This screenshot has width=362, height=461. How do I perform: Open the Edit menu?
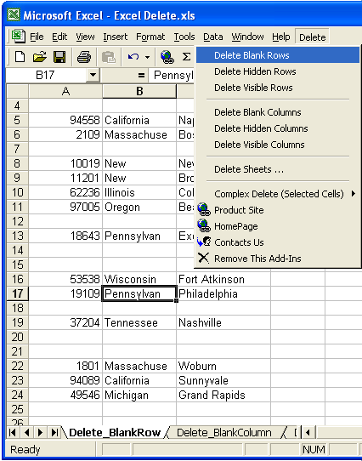pos(59,37)
